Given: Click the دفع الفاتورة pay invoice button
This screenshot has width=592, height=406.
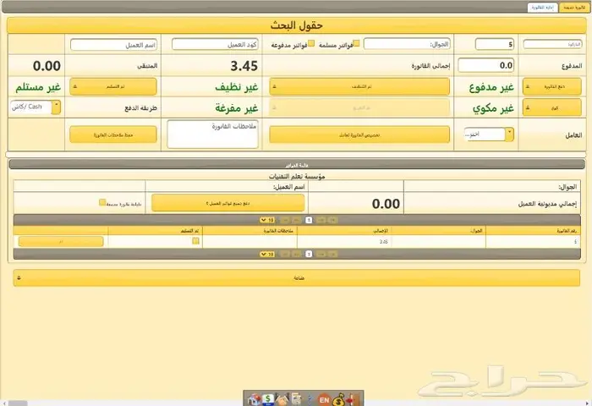Looking at the screenshot, I should (552, 87).
